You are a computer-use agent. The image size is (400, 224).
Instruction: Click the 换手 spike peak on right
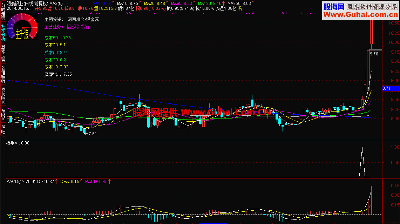[362, 148]
